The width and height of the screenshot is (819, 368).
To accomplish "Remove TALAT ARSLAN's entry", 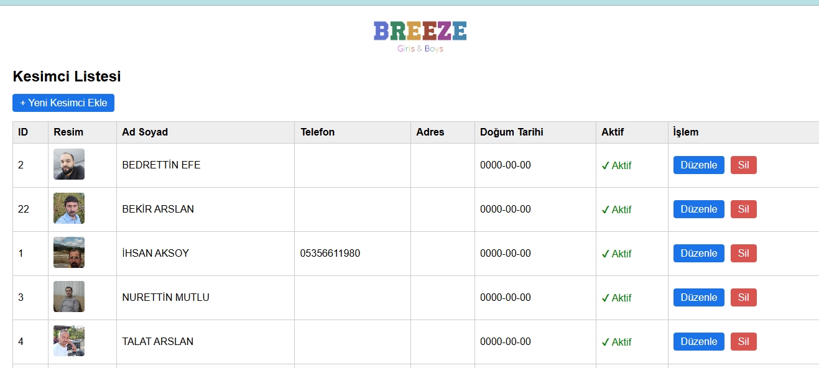I will click(744, 341).
